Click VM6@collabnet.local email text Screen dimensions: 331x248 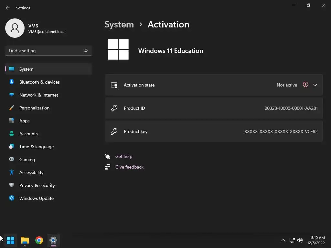tap(47, 32)
